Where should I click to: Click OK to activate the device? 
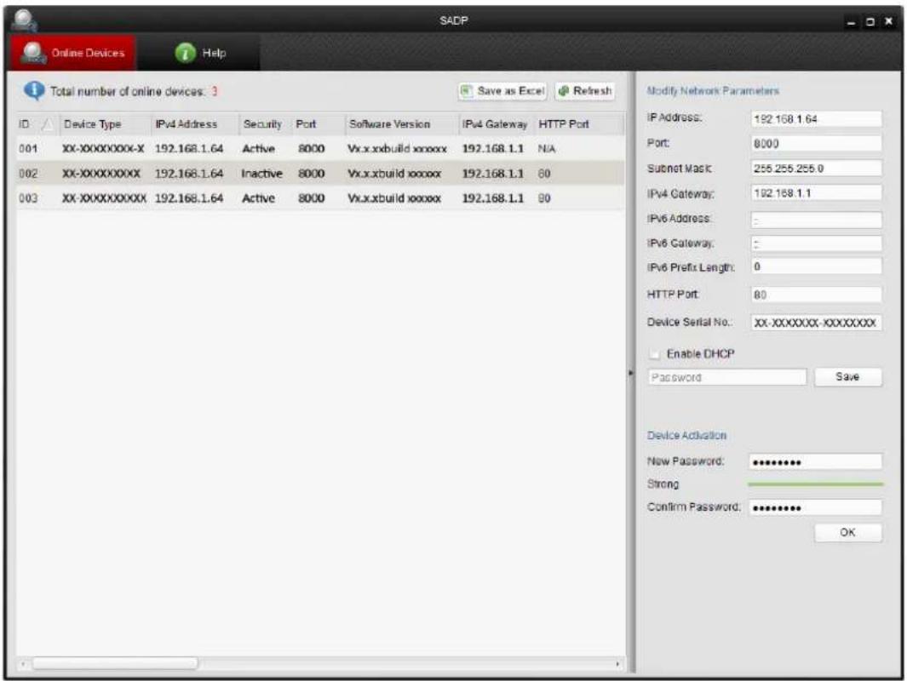(x=848, y=532)
